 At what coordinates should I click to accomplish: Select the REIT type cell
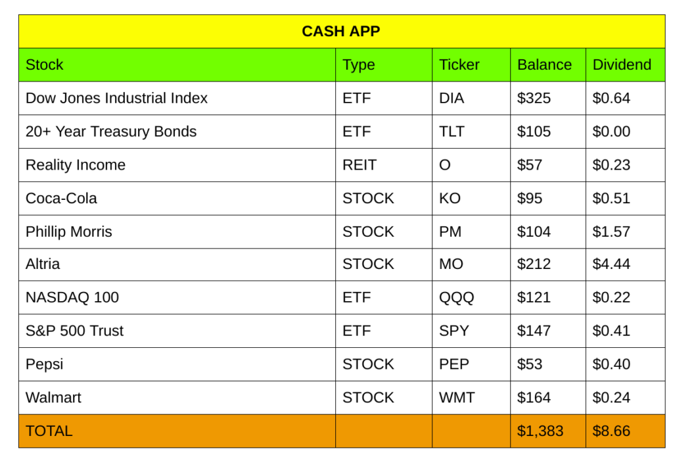[x=360, y=165]
